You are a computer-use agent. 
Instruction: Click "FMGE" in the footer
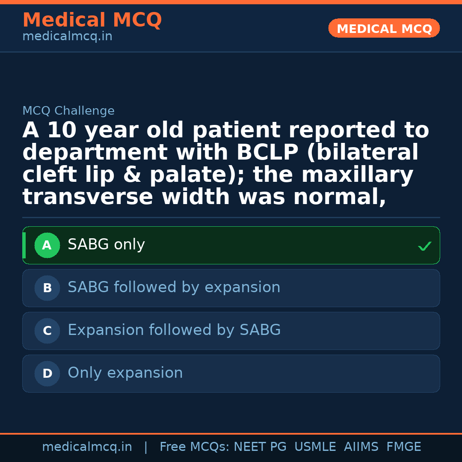click(x=403, y=447)
